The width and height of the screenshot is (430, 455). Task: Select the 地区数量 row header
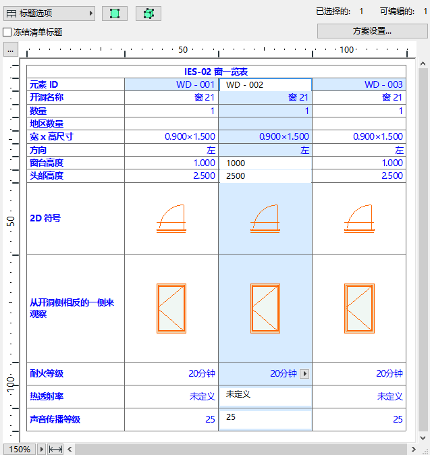(x=76, y=124)
